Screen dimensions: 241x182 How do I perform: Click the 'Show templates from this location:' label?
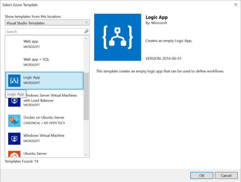[x=33, y=17]
